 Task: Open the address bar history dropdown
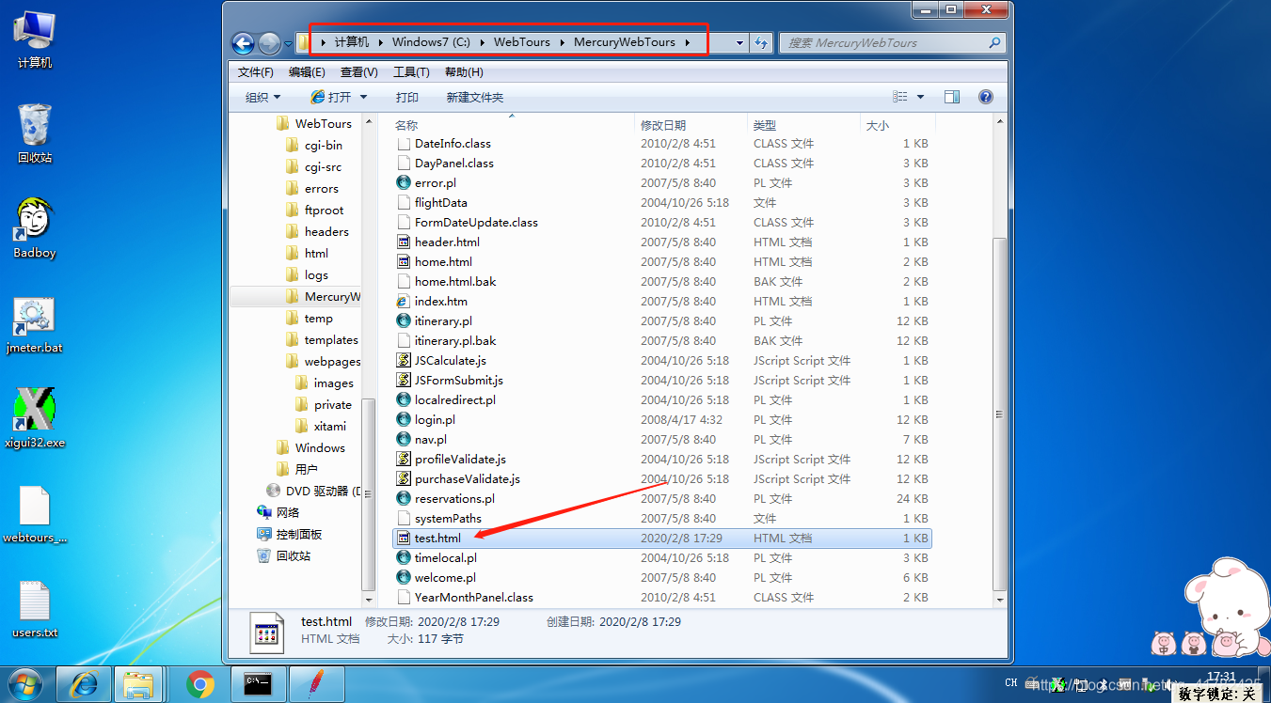tap(740, 42)
